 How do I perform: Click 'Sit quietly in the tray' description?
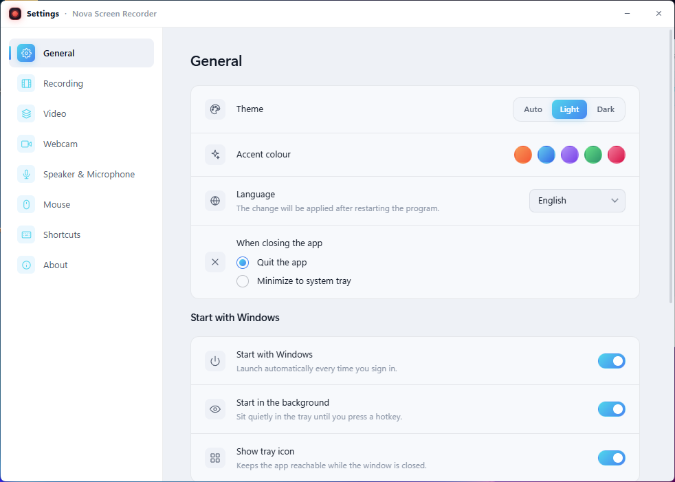click(x=320, y=417)
